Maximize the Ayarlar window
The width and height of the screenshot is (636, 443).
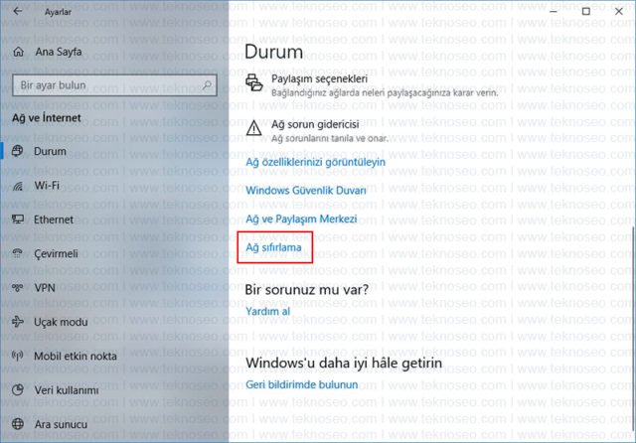click(586, 11)
